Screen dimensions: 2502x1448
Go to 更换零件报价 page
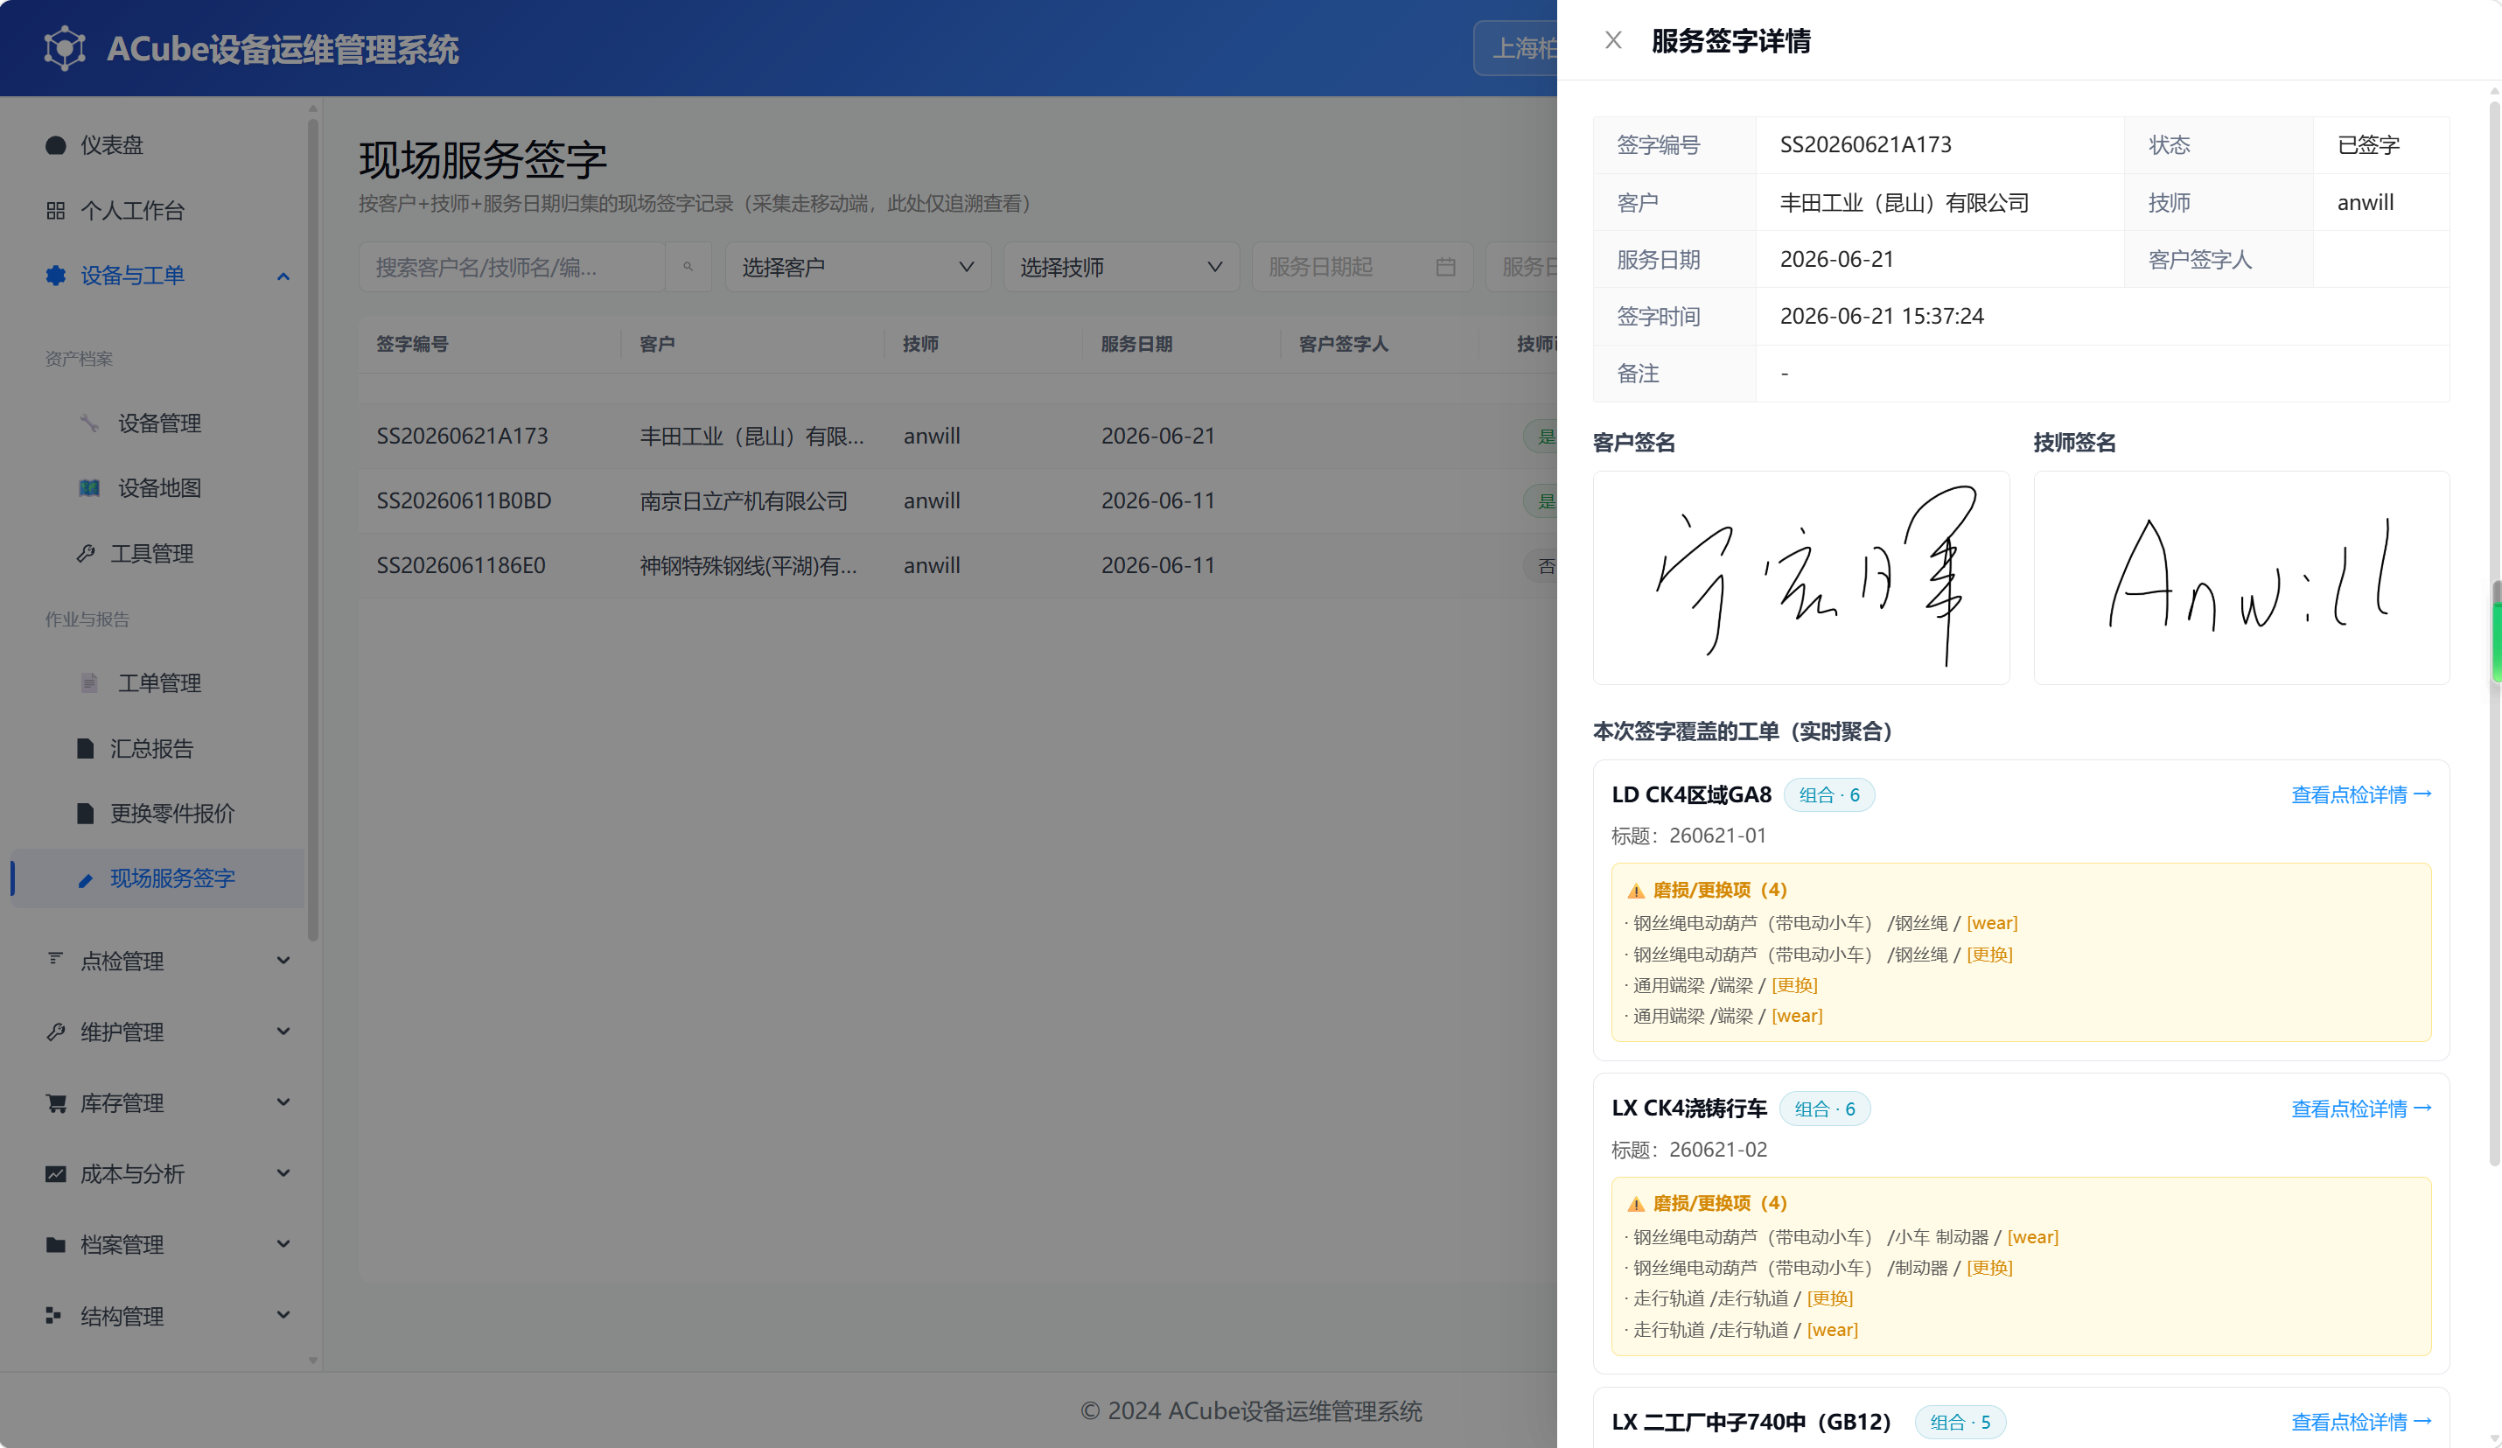coord(159,814)
